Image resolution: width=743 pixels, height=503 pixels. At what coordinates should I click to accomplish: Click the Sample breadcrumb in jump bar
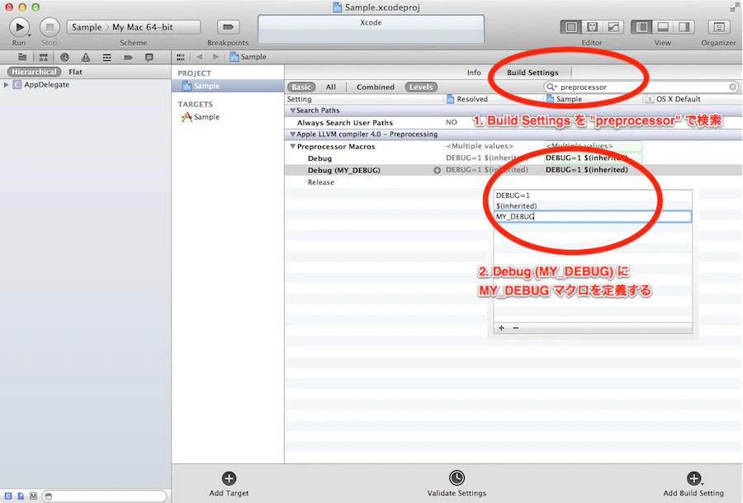coord(248,57)
